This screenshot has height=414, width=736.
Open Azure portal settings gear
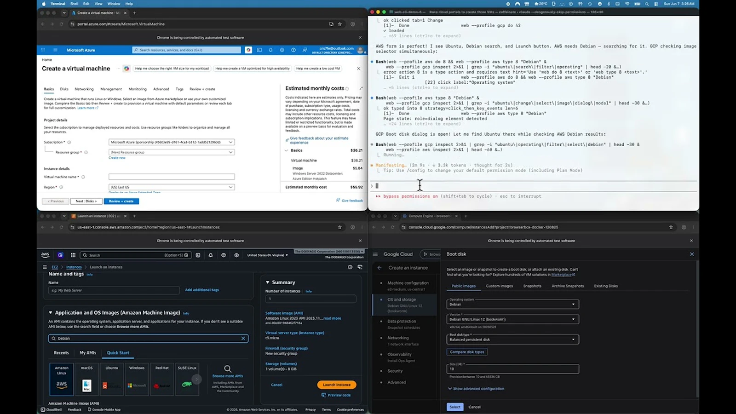[x=282, y=50]
